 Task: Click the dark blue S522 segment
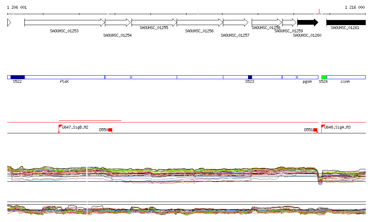click(17, 77)
